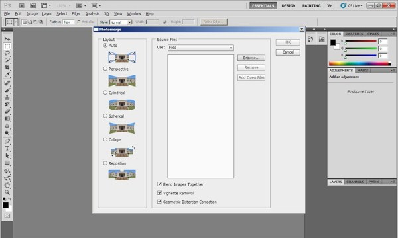Select the Dodge tool
Viewport: 398px width, 238px height.
tap(7, 133)
